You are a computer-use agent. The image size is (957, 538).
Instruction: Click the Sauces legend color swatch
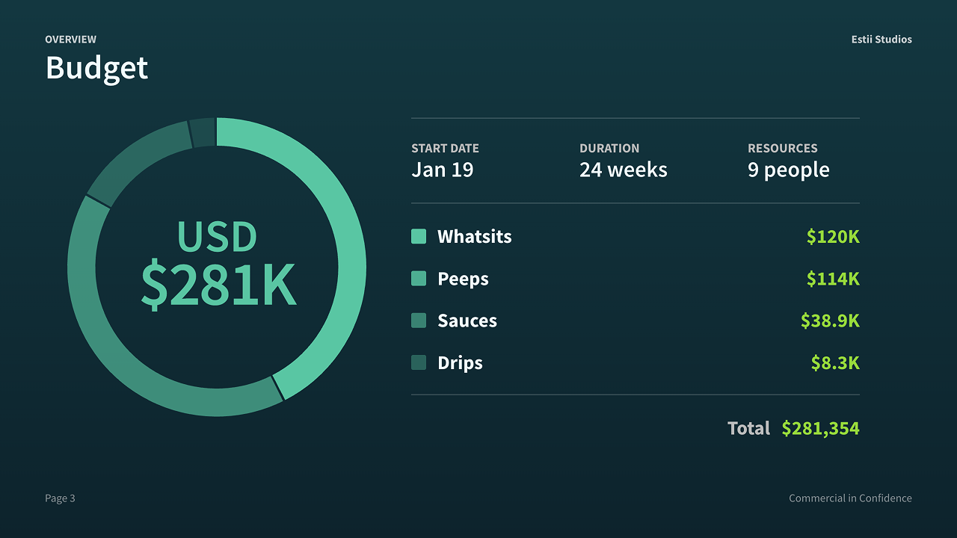(x=419, y=321)
